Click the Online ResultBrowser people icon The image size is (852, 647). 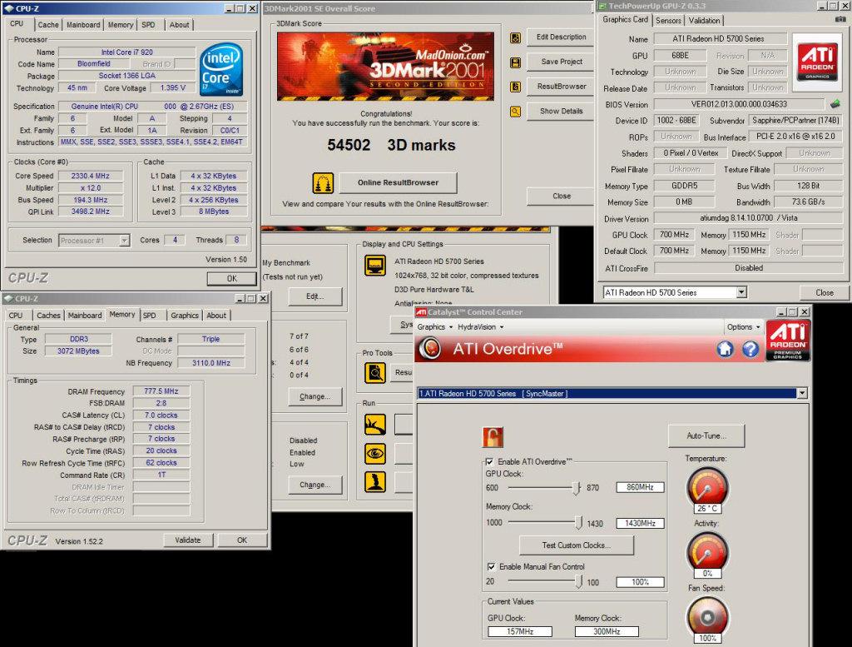pos(323,183)
